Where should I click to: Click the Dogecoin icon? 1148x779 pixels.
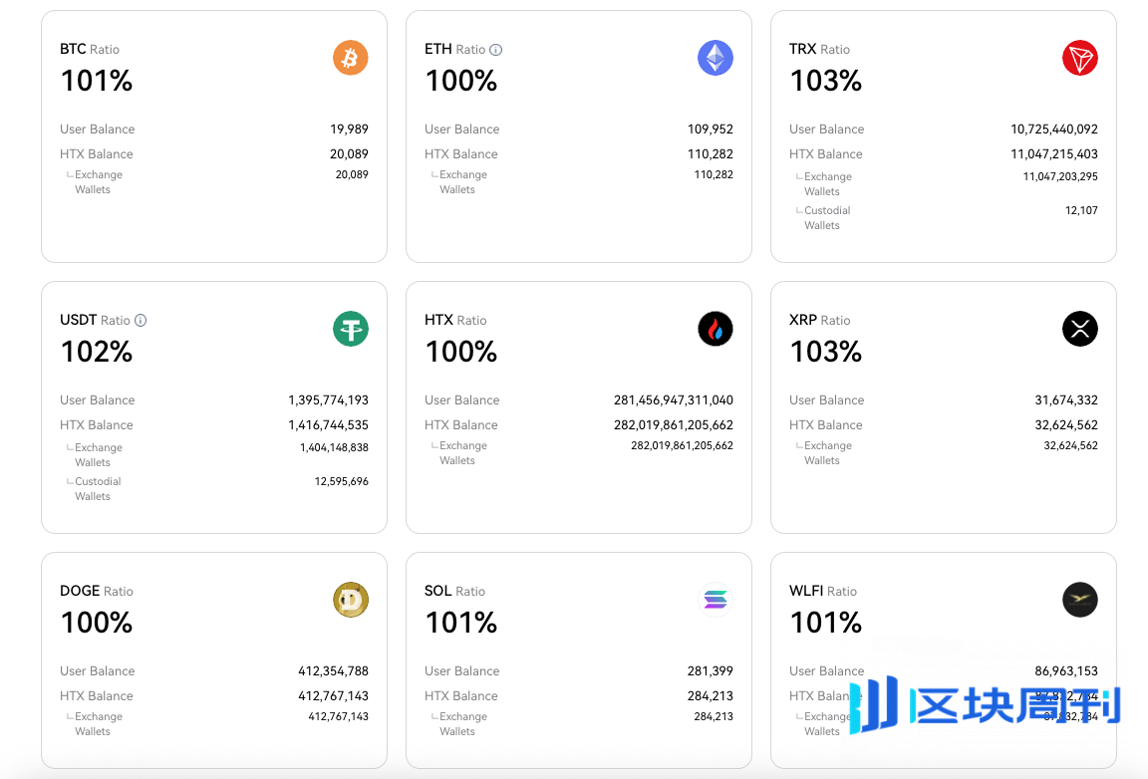tap(351, 600)
